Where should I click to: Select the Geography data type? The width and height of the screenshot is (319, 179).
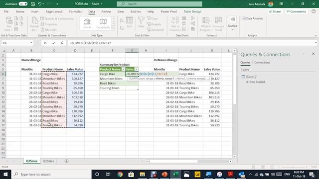click(103, 23)
